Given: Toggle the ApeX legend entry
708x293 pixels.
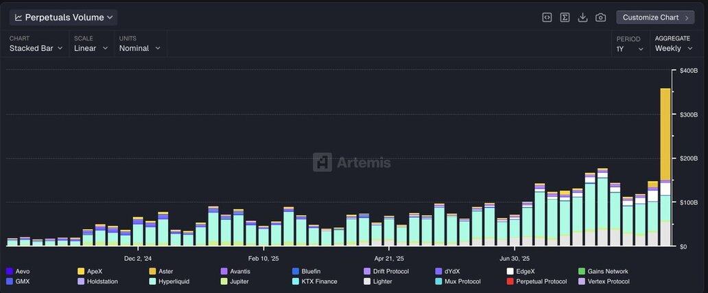Looking at the screenshot, I should [90, 271].
